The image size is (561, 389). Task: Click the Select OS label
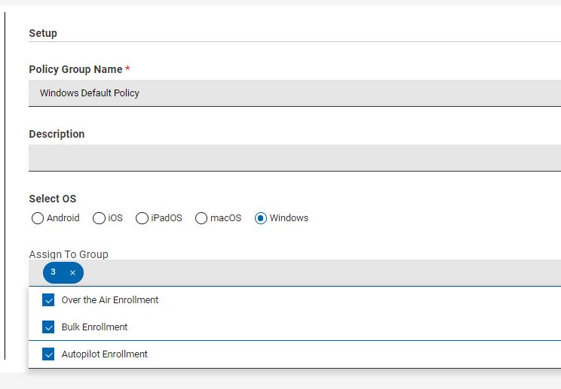click(x=53, y=199)
